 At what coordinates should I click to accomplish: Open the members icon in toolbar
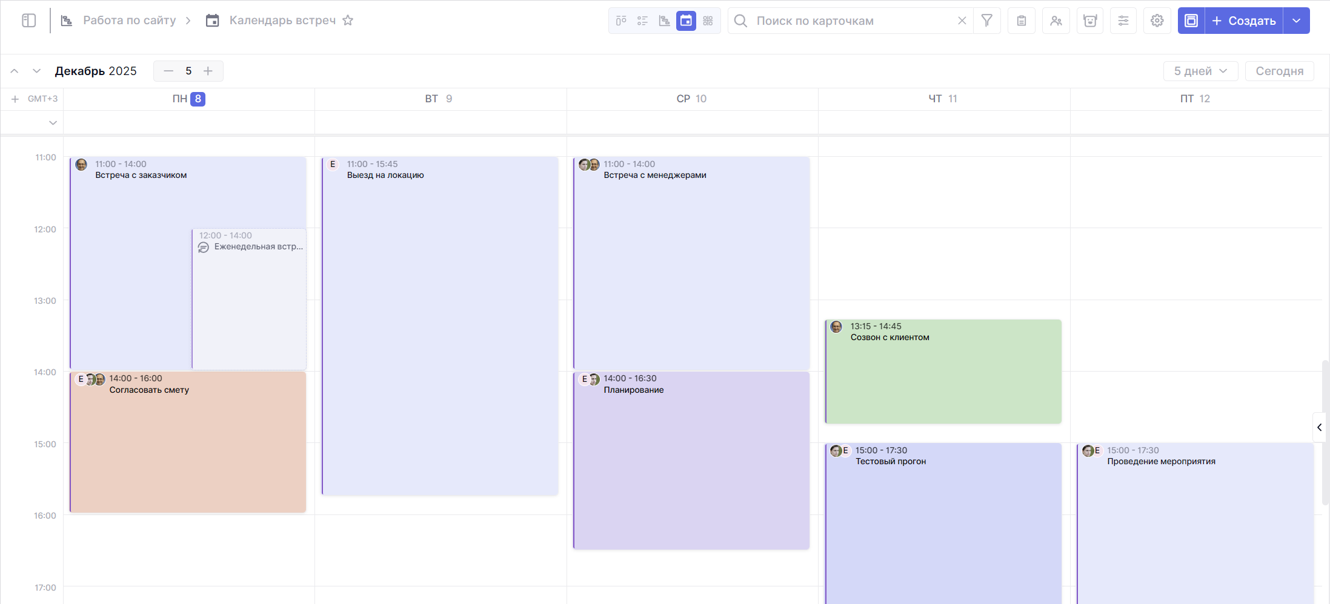1056,21
